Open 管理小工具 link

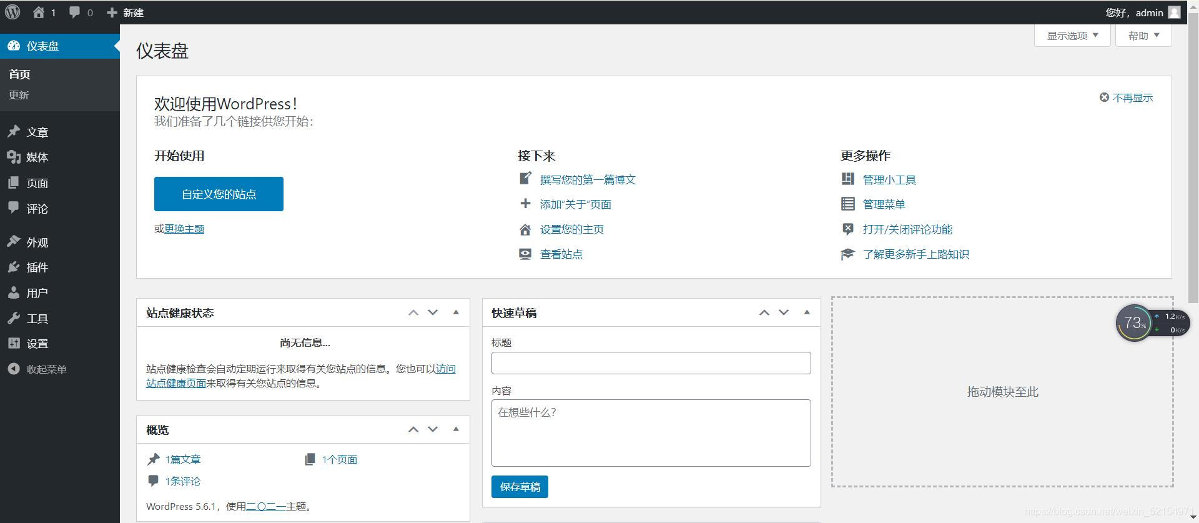[889, 180]
